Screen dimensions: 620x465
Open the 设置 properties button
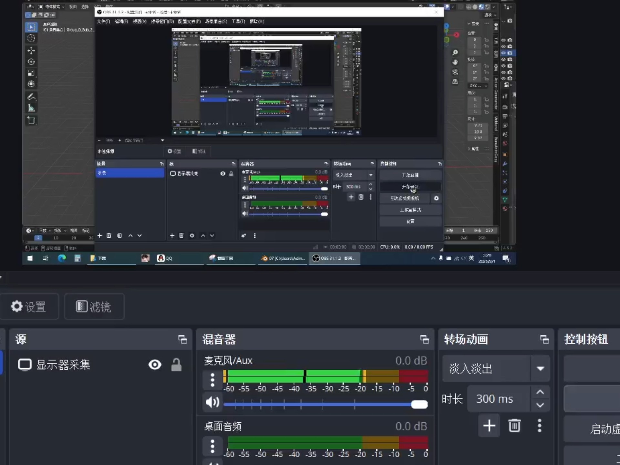(x=29, y=306)
